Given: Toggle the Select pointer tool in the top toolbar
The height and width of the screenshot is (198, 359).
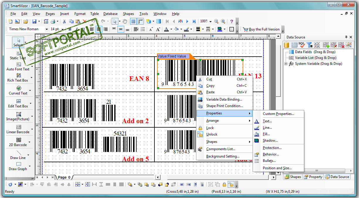Looking at the screenshot, I should [115, 21].
